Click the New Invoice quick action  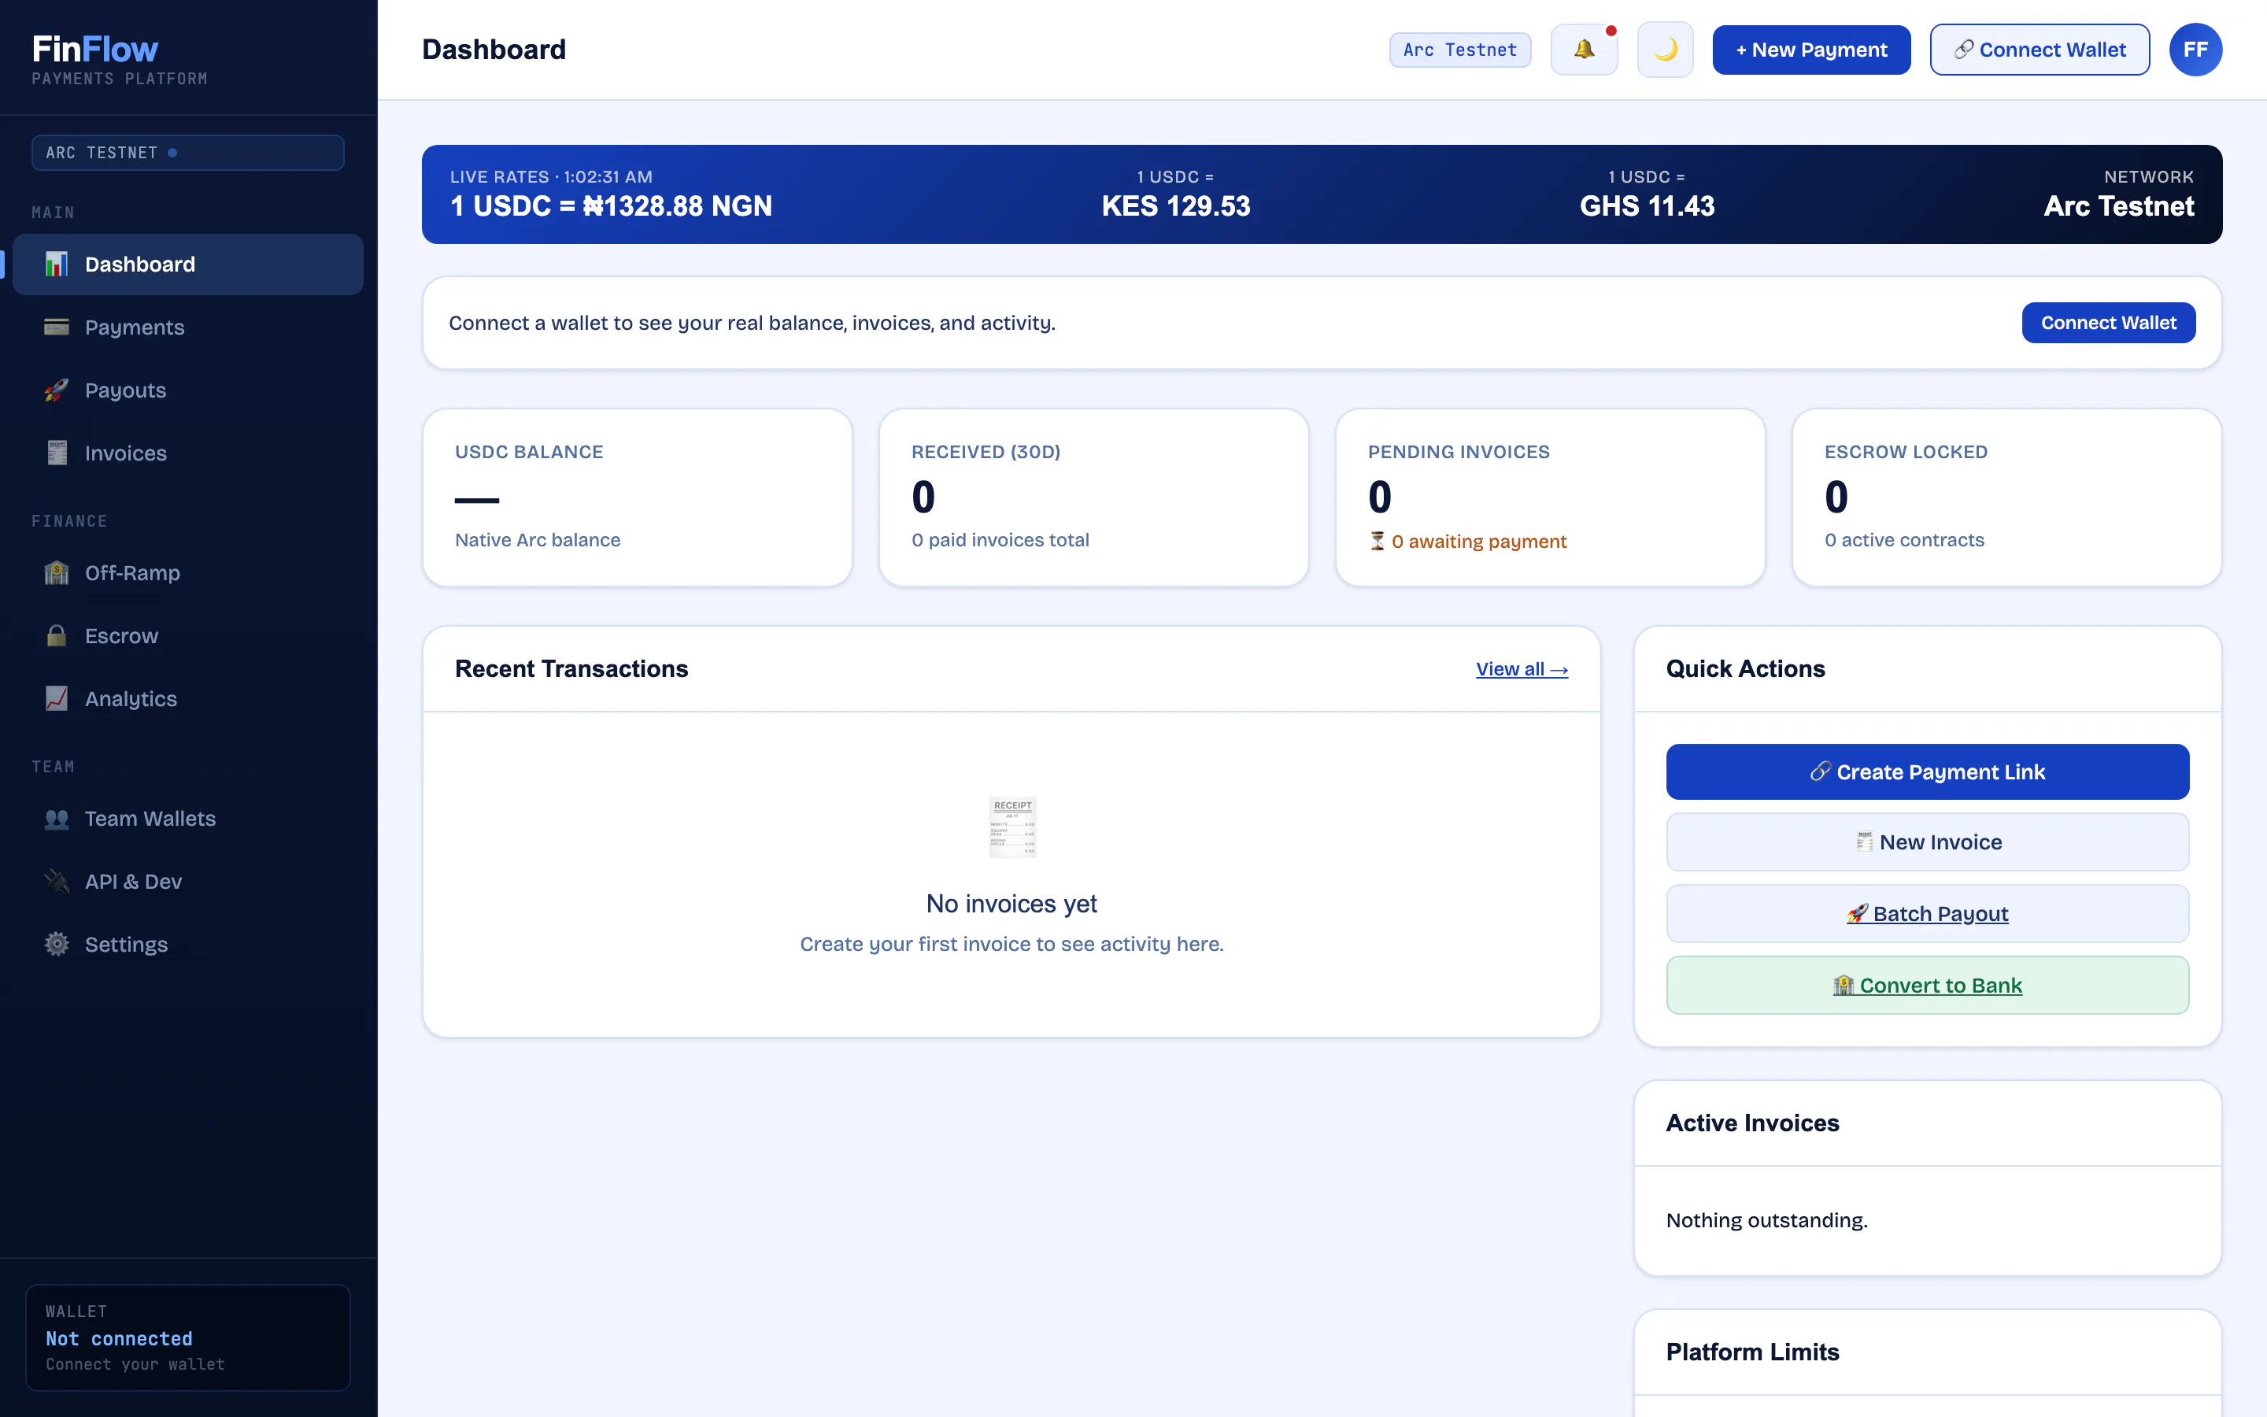1927,842
